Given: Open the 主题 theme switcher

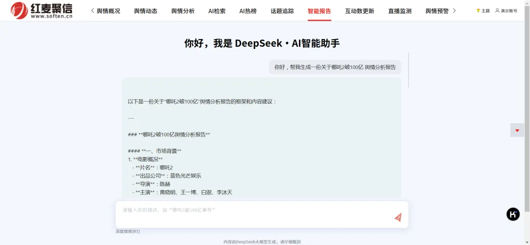Looking at the screenshot, I should pyautogui.click(x=483, y=11).
